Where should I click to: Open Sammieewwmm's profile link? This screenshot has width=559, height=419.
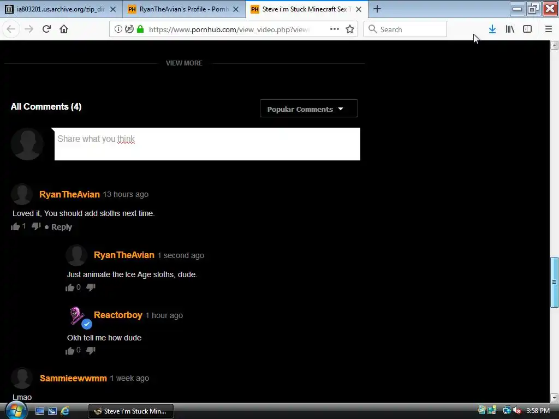point(74,378)
